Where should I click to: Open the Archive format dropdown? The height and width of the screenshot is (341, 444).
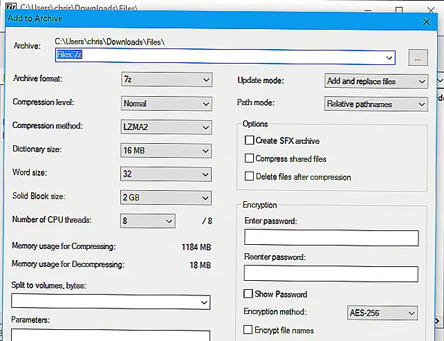coord(166,80)
